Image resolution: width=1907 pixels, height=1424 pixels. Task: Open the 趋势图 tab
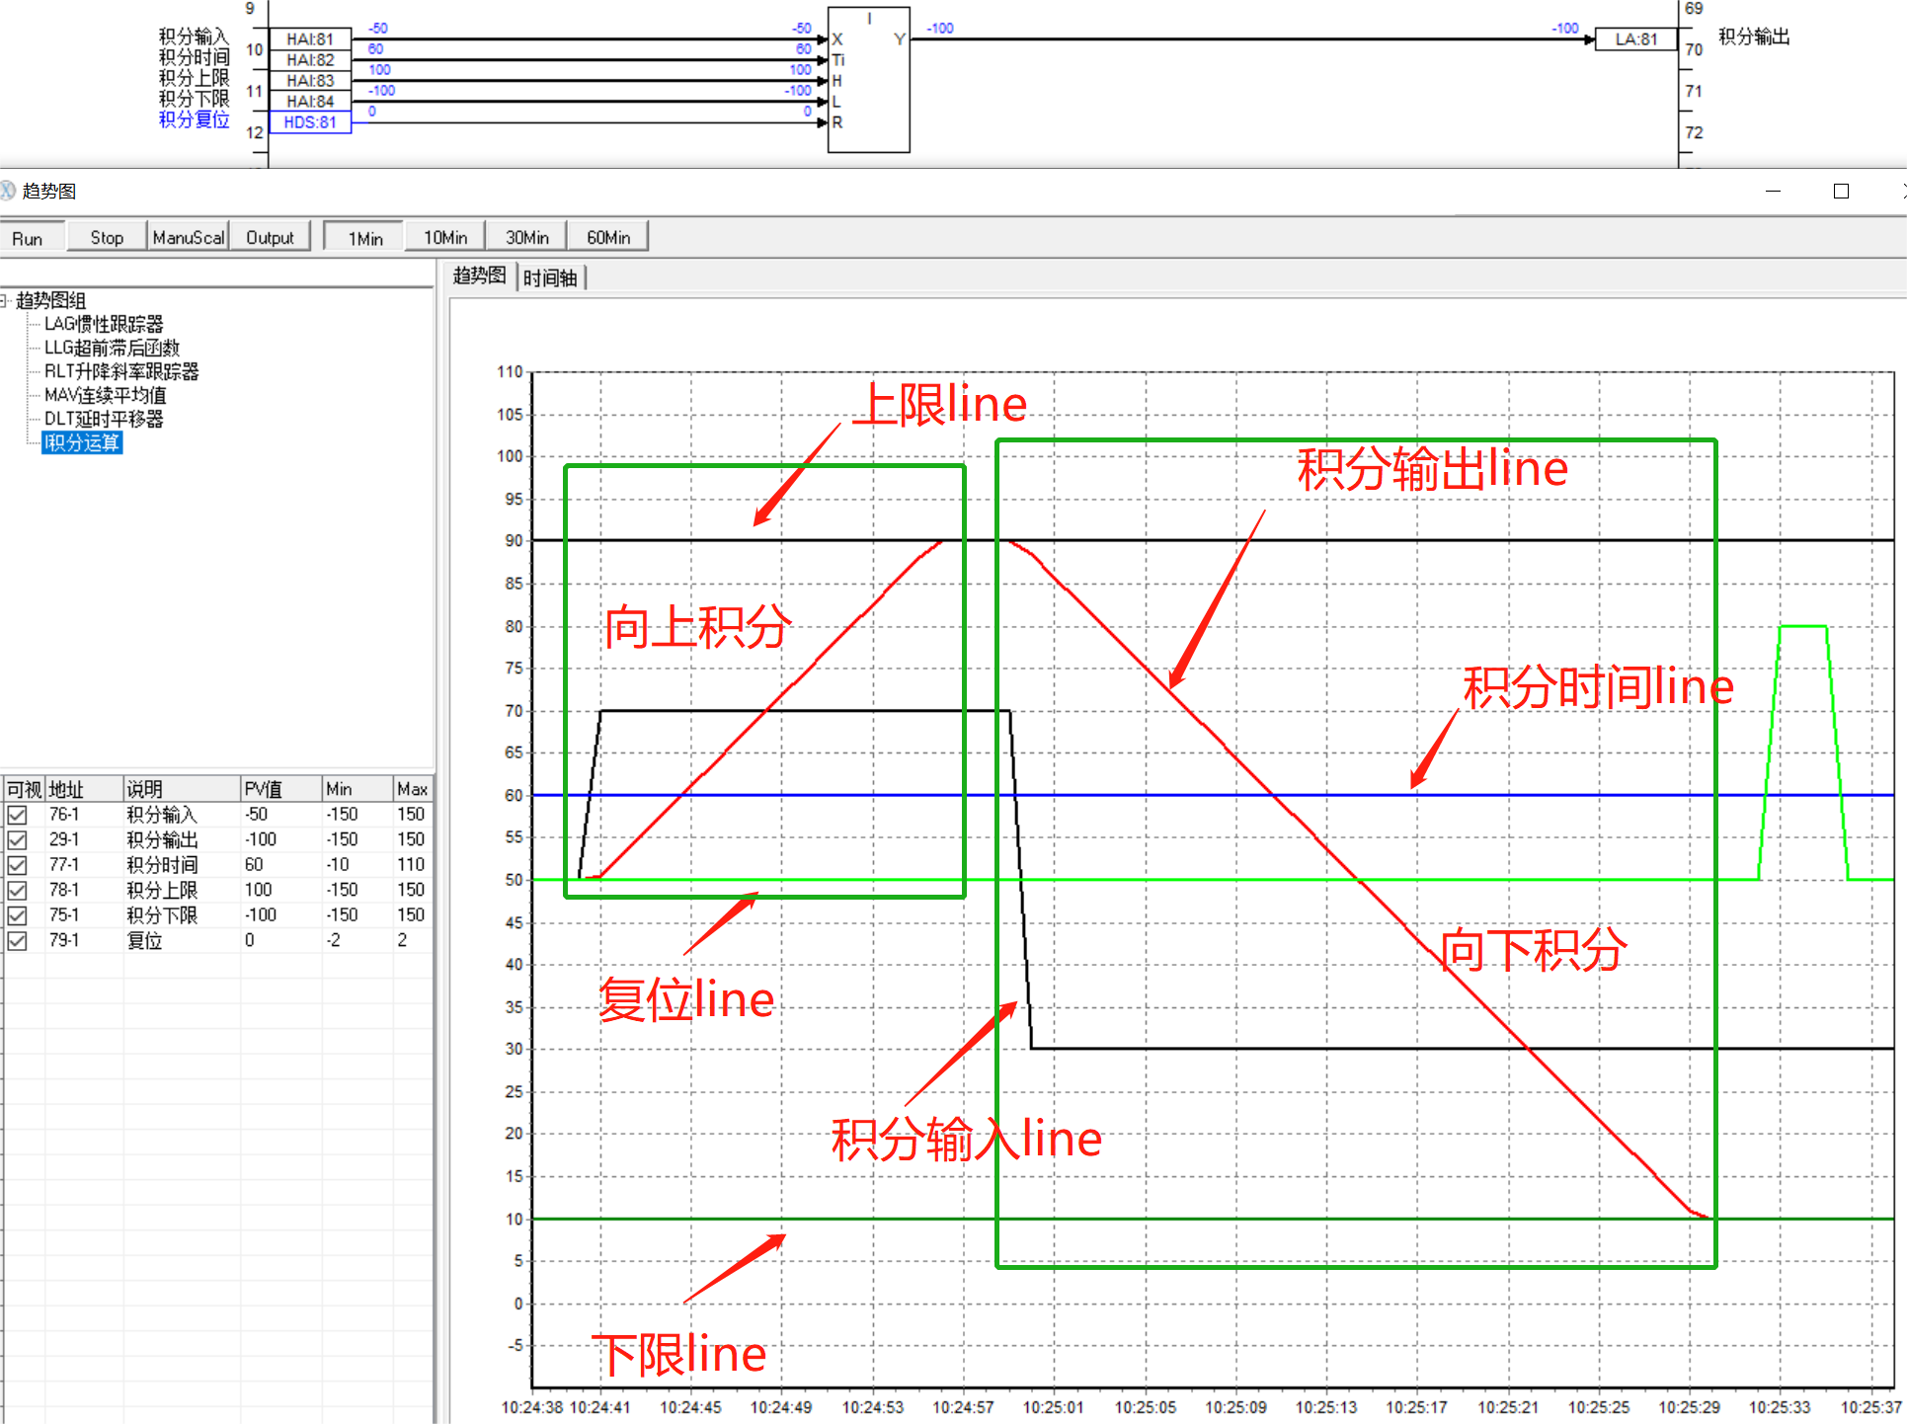click(479, 276)
